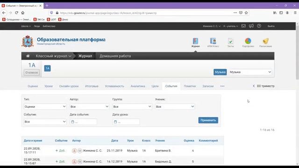299x168 pixels.
Task: Switch to the Записки tab
Action: (208, 86)
